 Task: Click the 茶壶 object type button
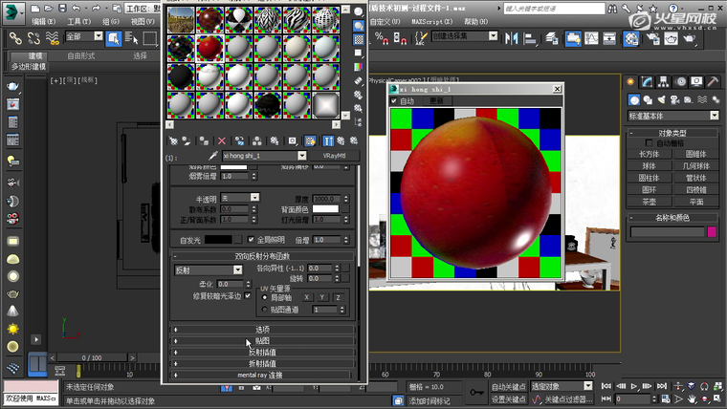click(650, 202)
